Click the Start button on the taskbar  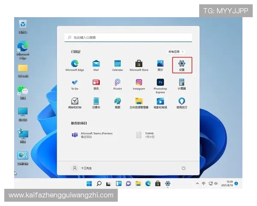click(89, 183)
